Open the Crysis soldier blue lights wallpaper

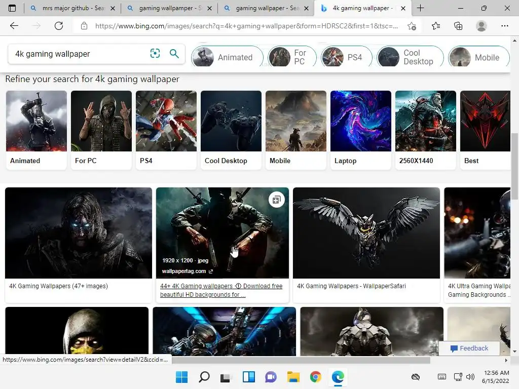[225, 331]
